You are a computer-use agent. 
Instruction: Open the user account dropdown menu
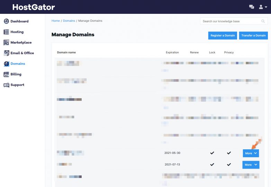pos(263,7)
